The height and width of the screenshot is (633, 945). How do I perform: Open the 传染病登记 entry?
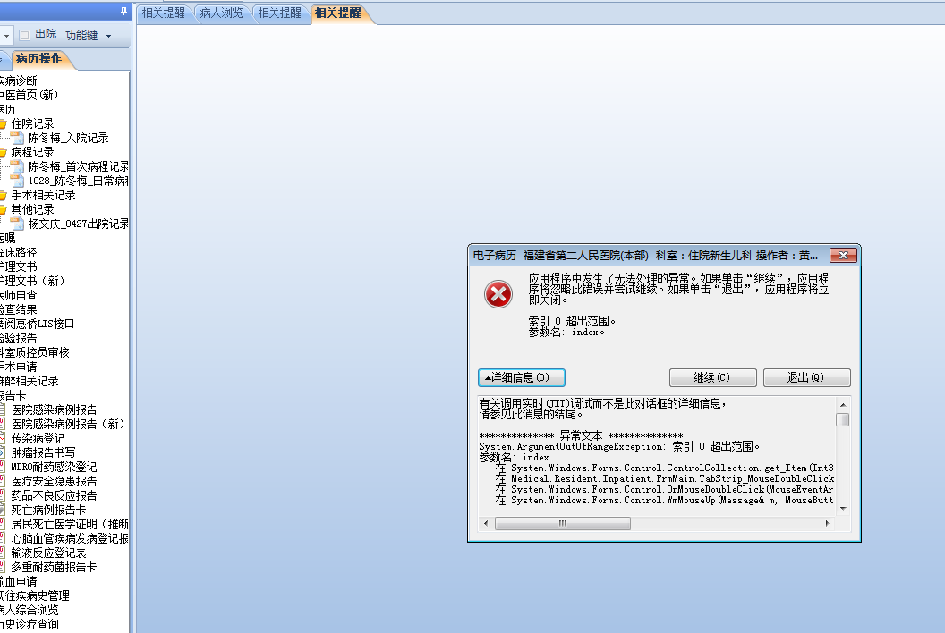coord(38,438)
